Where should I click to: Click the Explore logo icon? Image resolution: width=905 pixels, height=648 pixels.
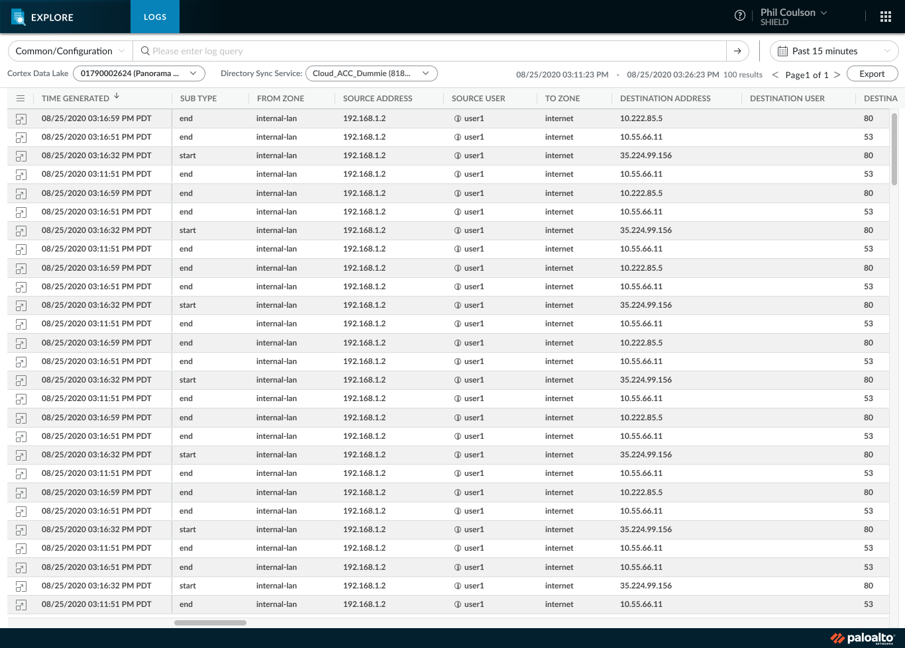pyautogui.click(x=18, y=17)
